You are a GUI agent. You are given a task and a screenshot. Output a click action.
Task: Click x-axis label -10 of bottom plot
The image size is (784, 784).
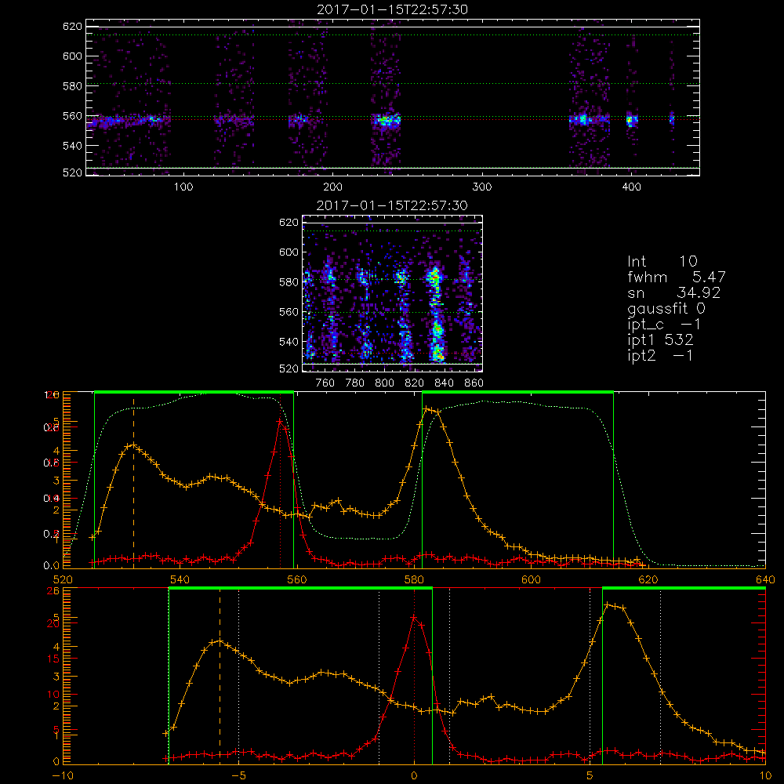click(x=63, y=775)
